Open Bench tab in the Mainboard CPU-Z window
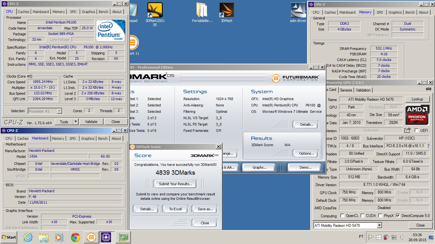 pos(103,139)
